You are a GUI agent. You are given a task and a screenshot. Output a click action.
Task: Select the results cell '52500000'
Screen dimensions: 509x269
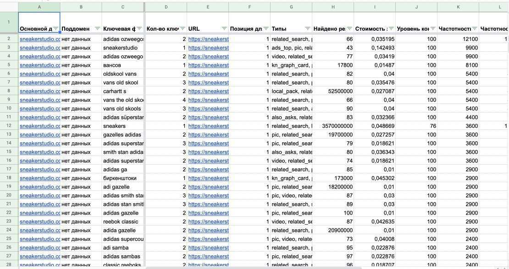click(333, 91)
